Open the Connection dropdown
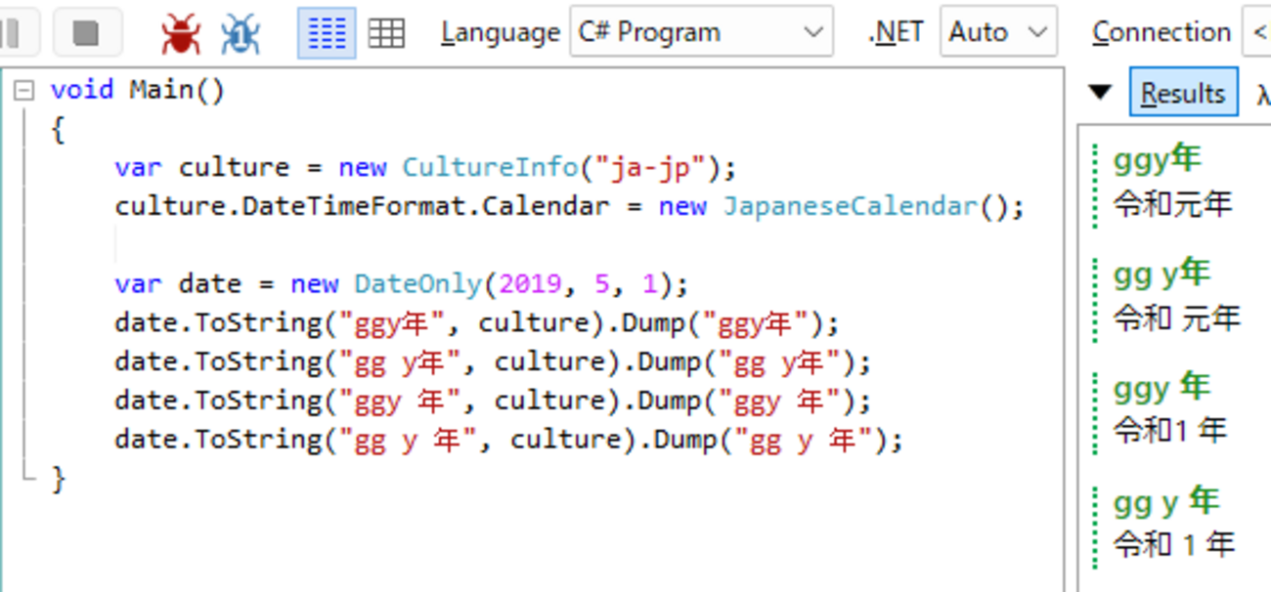Screen dimensions: 1271x592 1255,32
